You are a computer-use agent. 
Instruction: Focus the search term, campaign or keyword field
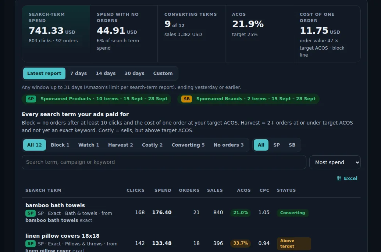click(164, 162)
